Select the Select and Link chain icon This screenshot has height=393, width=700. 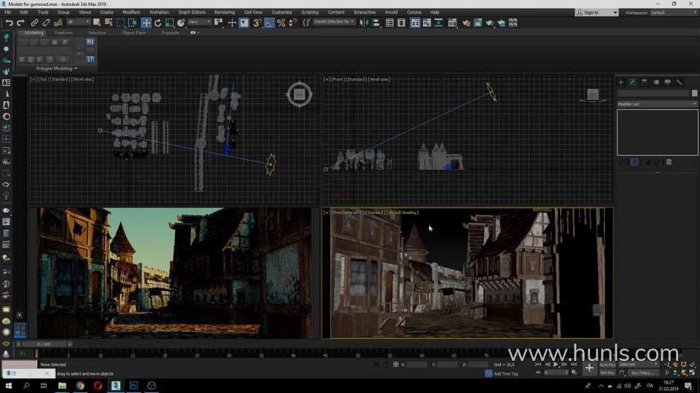pos(34,23)
